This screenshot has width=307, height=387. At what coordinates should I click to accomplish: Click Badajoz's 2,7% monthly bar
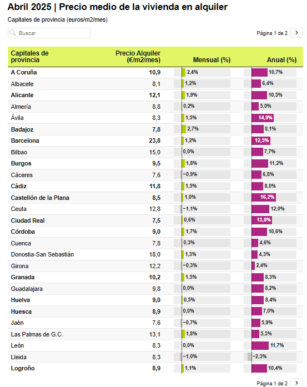click(184, 129)
